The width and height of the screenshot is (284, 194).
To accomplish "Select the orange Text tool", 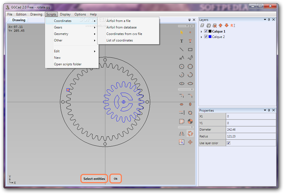I will 190,41.
